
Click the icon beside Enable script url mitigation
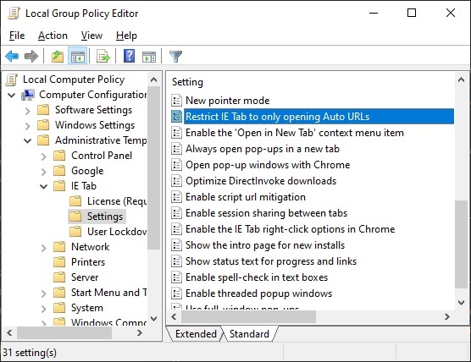(176, 197)
